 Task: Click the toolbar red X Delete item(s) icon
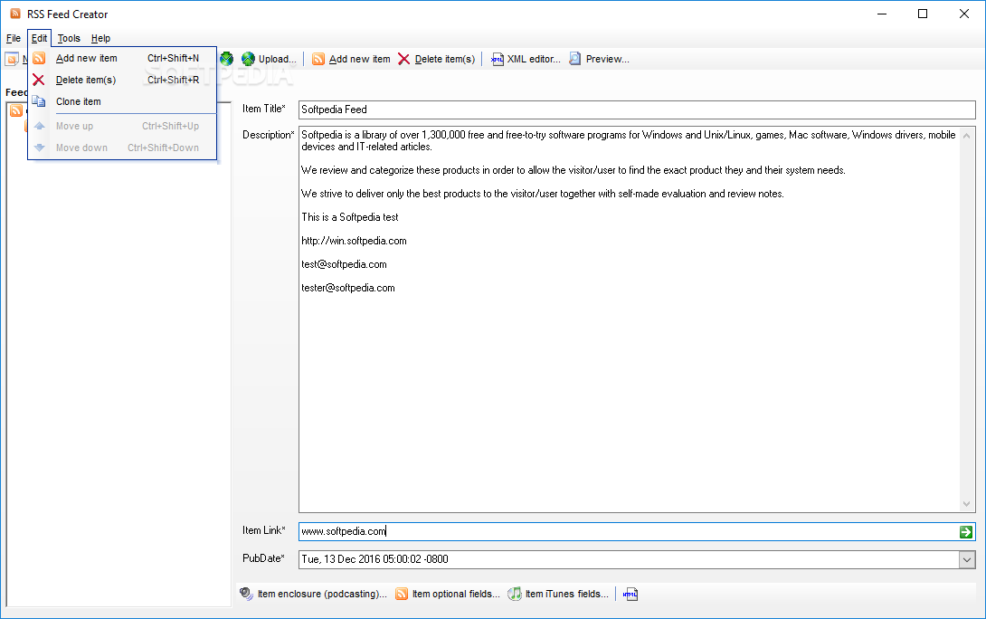pyautogui.click(x=403, y=59)
